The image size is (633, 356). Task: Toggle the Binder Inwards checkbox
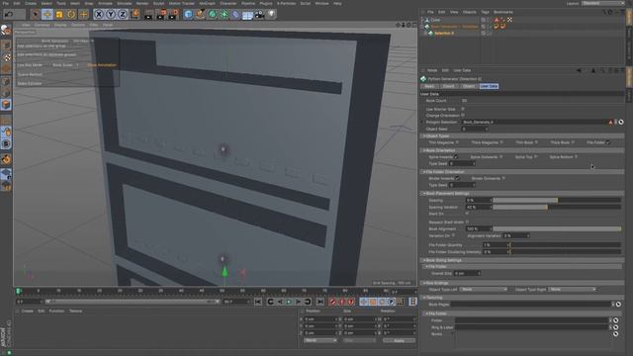tap(457, 178)
